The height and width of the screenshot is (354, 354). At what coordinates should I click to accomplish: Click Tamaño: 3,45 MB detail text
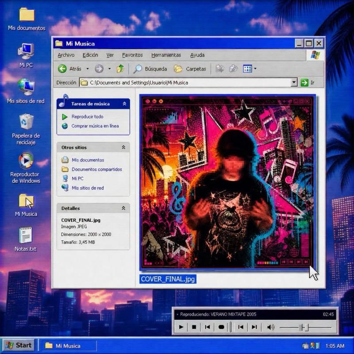pyautogui.click(x=78, y=242)
